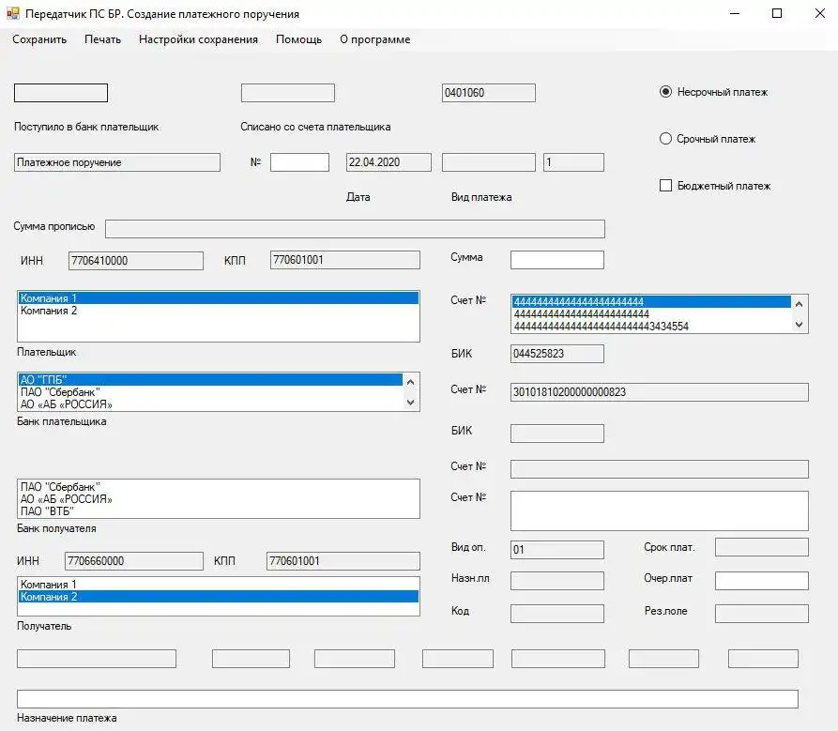Select ПАО "ВТБ" in Банк получателя list

coord(47,511)
